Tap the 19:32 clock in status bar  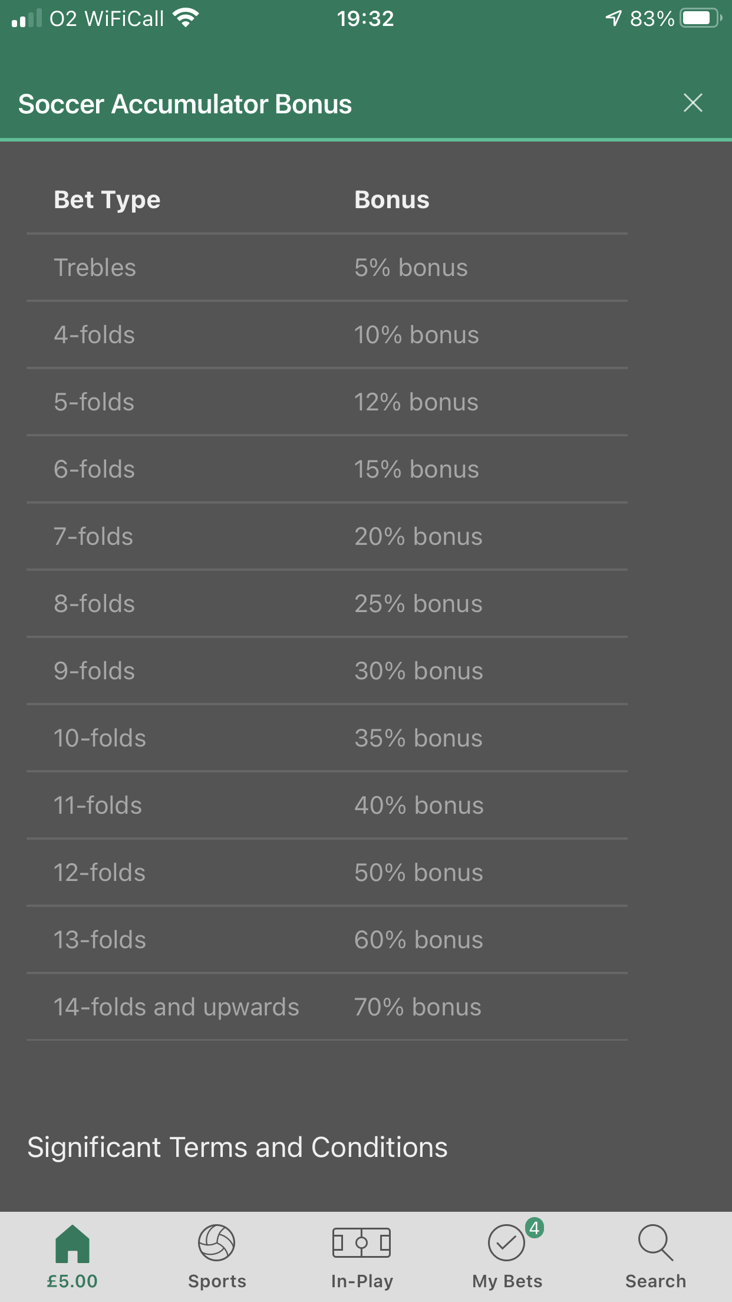tap(365, 19)
